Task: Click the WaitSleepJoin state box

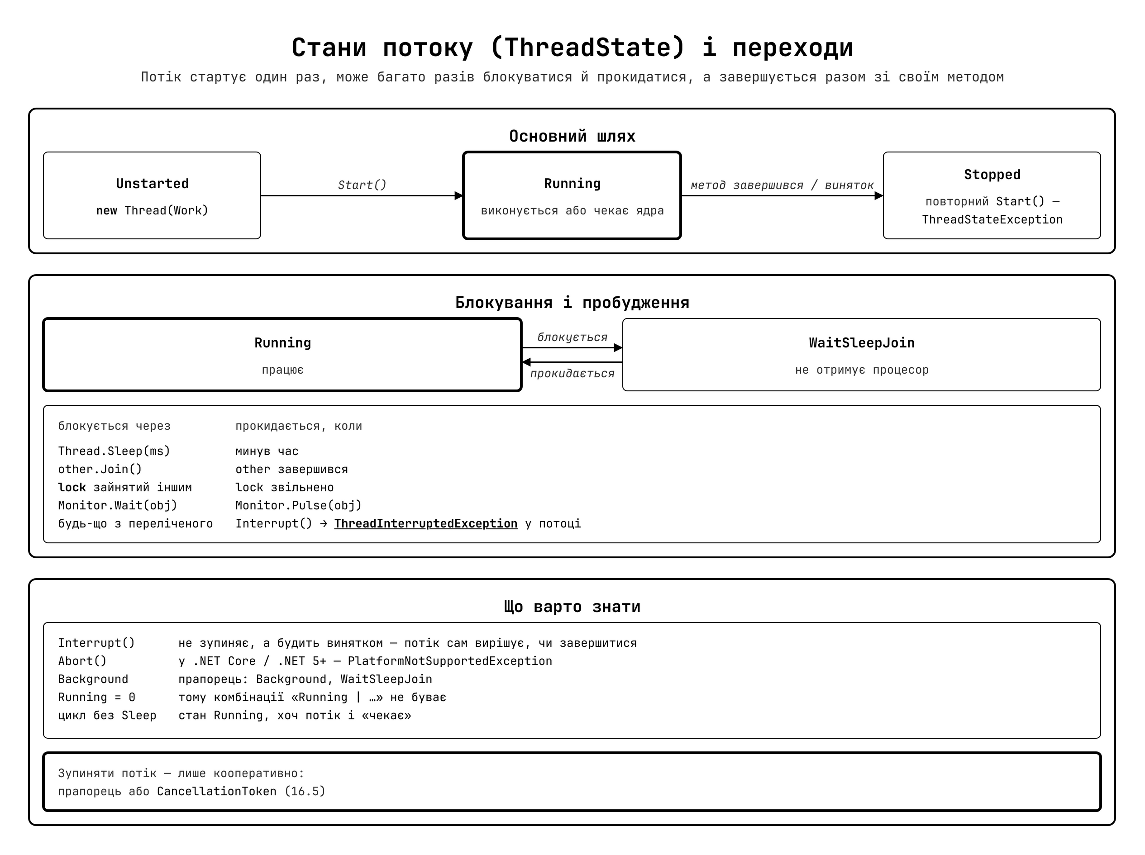Action: click(x=861, y=355)
